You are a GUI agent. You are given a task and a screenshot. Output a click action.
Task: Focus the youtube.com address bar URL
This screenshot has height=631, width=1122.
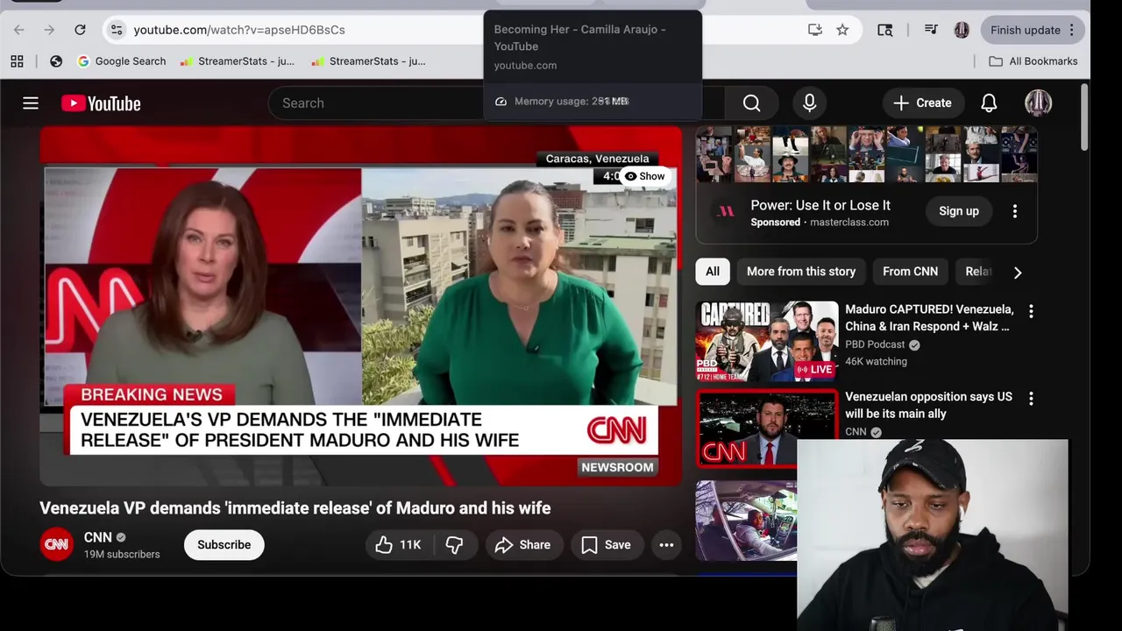pos(239,30)
